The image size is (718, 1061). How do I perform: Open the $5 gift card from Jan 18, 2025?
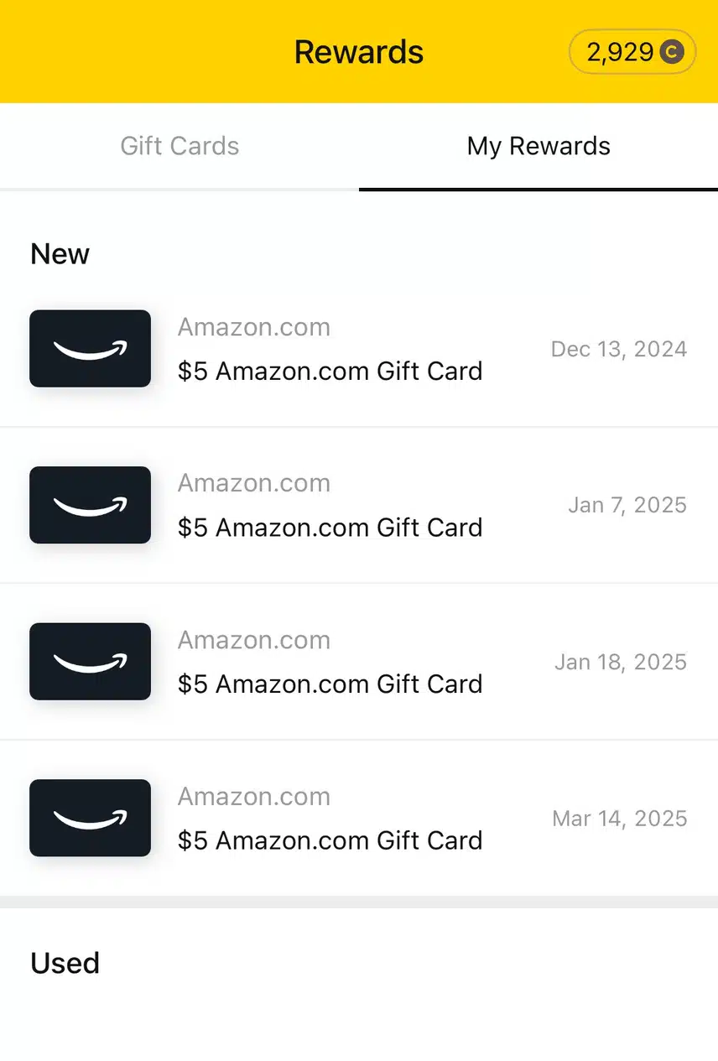(330, 684)
